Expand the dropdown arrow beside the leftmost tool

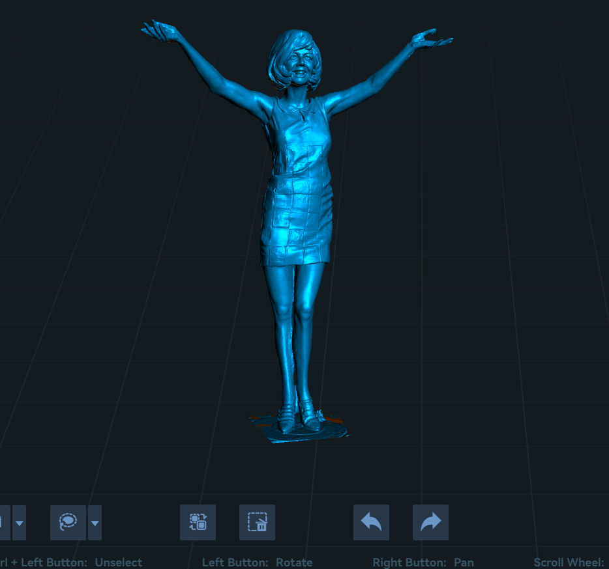(x=19, y=522)
